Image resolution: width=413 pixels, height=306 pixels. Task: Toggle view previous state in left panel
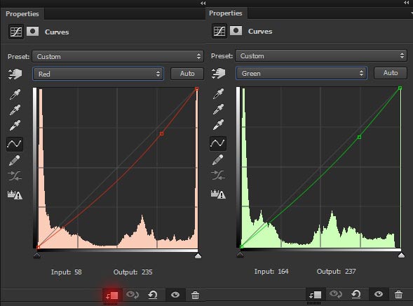pos(133,294)
